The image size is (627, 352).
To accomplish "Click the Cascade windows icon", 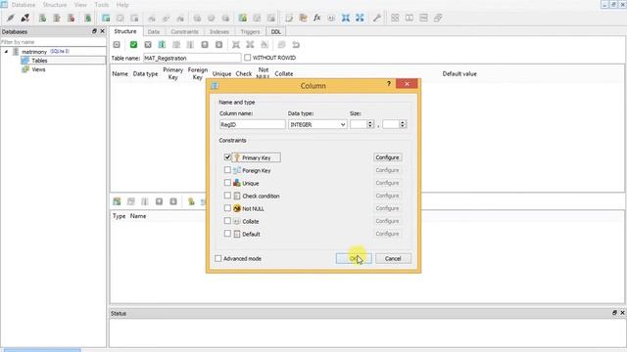I will pyautogui.click(x=438, y=18).
